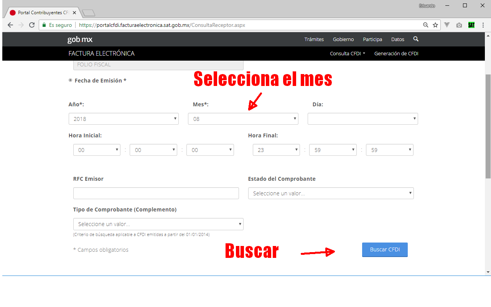Open the Hora Final minutes dropdown
491x307 pixels.
click(333, 150)
